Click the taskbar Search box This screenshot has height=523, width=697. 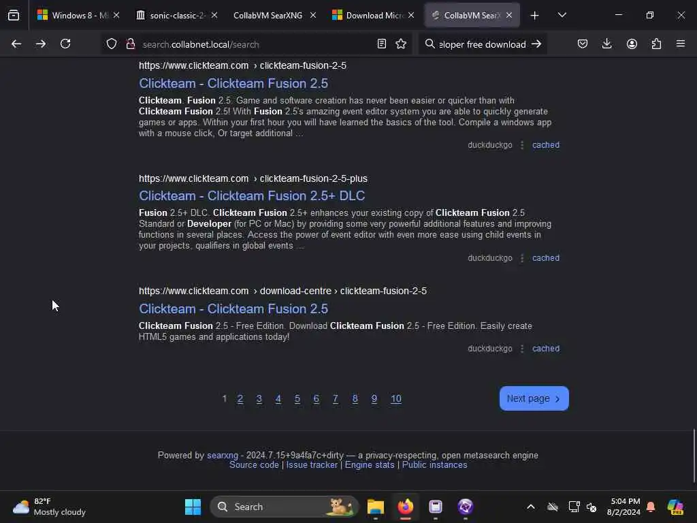[284, 507]
